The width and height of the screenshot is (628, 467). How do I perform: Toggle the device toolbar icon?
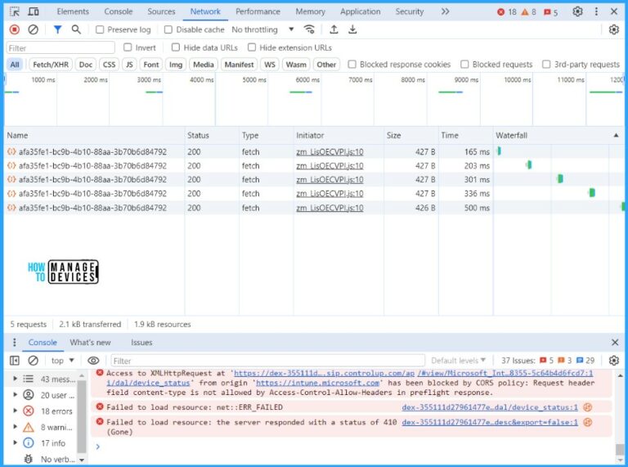click(34, 11)
